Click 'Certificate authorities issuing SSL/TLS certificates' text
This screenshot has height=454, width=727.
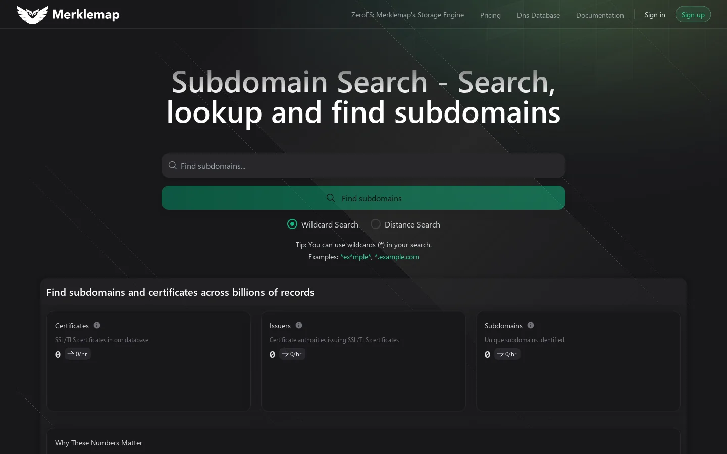[x=334, y=340]
